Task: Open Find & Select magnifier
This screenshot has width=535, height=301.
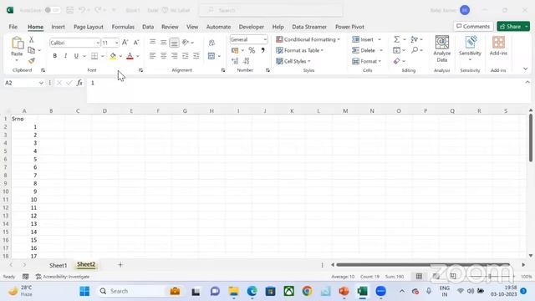Action: [x=415, y=50]
